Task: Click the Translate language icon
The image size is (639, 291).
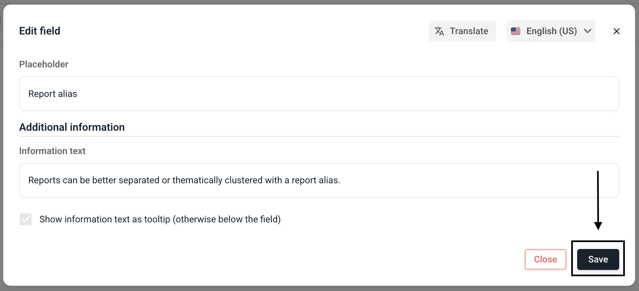Action: 439,31
